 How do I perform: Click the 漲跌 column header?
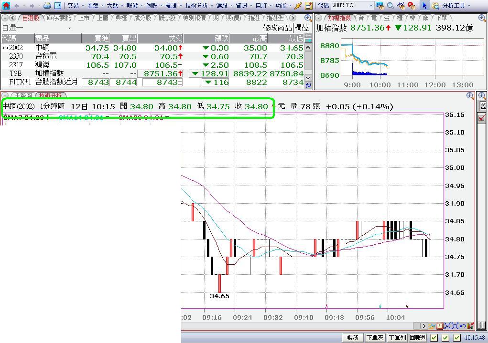206,38
